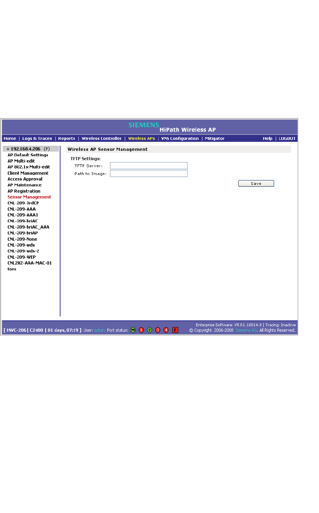This screenshot has height=513, width=319.
Task: Select AP CNL-209-briAC_AAA
Action: coord(28,227)
